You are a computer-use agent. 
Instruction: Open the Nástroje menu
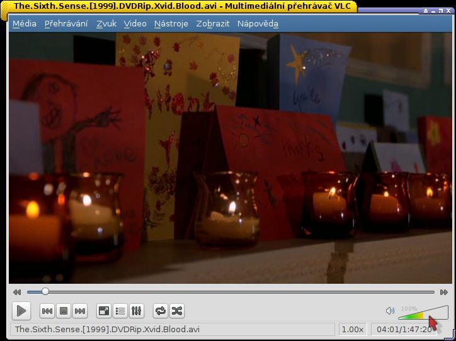point(171,23)
